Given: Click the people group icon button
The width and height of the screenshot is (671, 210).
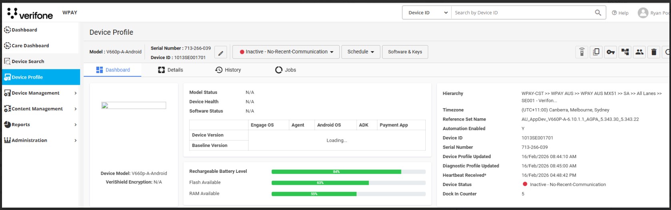Looking at the screenshot, I should [639, 52].
